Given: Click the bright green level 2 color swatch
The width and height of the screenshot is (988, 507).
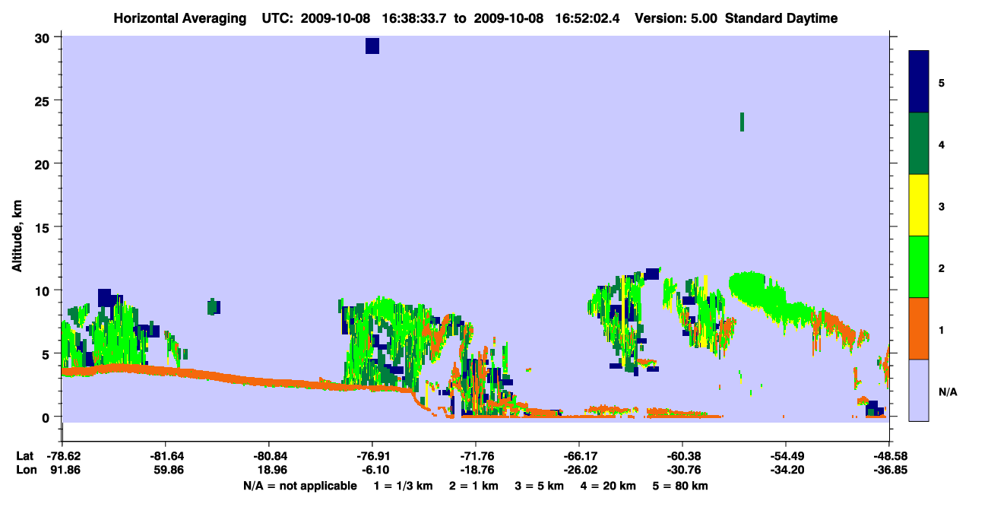Looking at the screenshot, I should pos(919,267).
